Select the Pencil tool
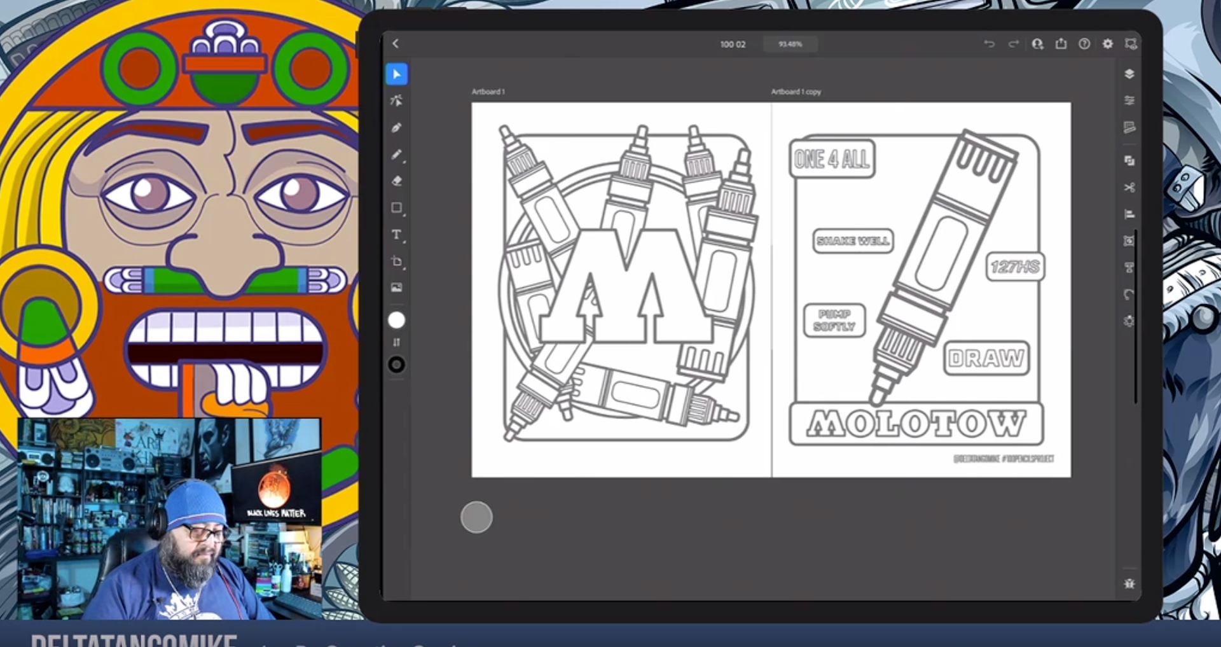 point(396,155)
